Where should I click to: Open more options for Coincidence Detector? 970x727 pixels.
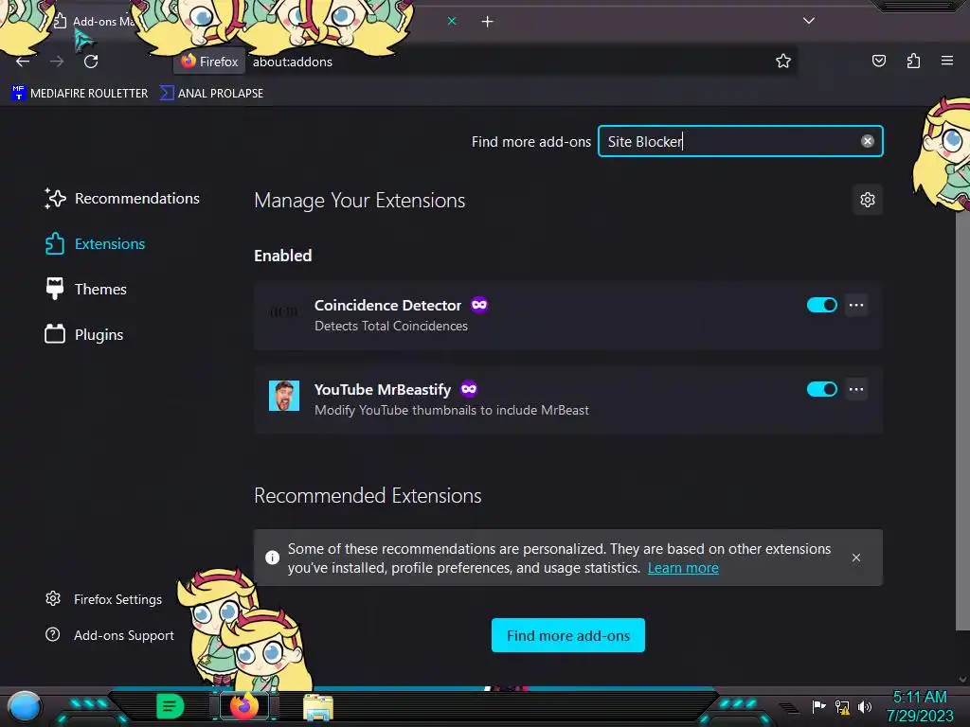856,305
